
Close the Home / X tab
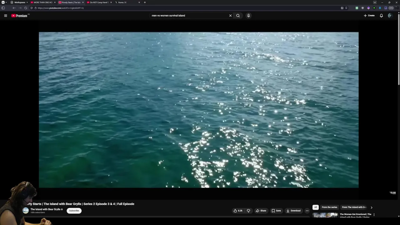click(139, 2)
